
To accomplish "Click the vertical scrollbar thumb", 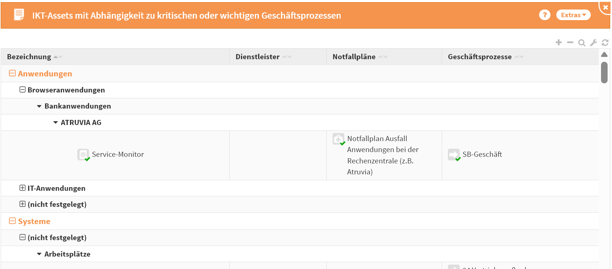I will 604,72.
